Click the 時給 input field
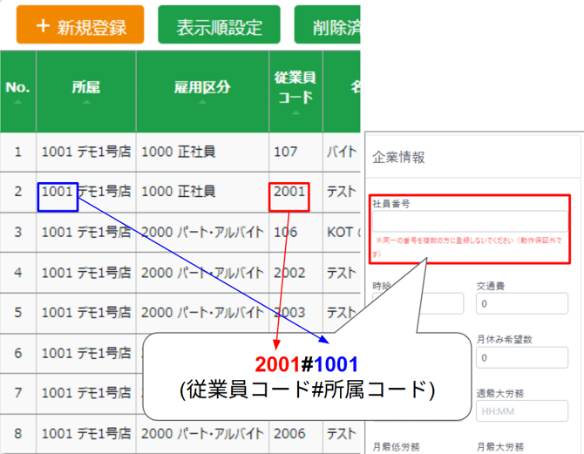This screenshot has height=454, width=584. (x=418, y=304)
